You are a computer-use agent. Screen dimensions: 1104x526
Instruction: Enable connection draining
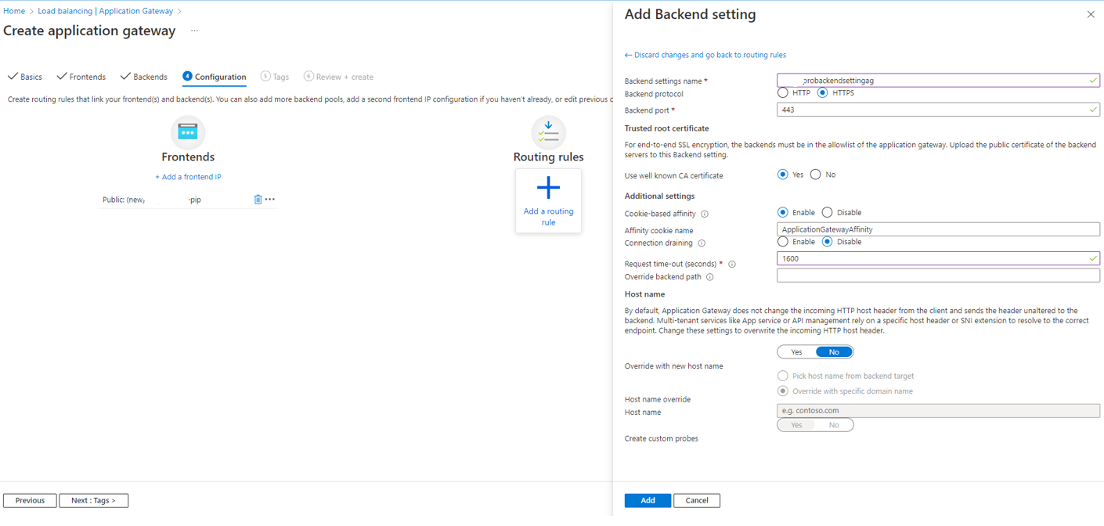click(x=783, y=242)
